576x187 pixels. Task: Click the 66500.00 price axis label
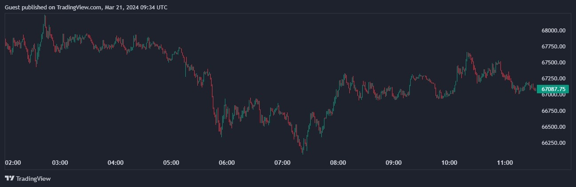pyautogui.click(x=553, y=127)
